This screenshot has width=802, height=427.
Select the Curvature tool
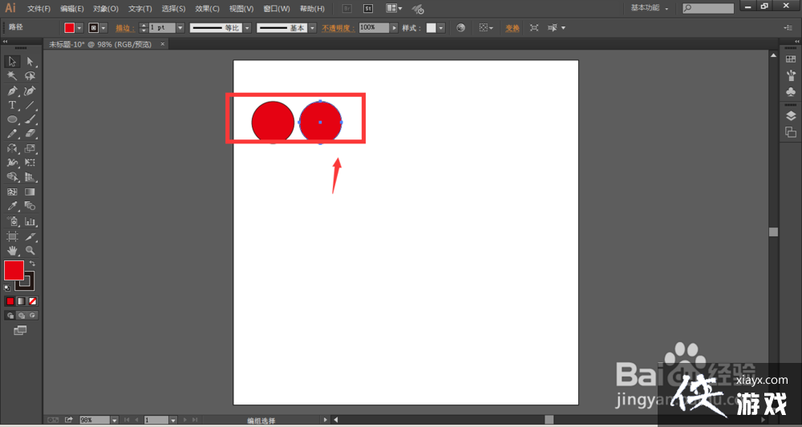click(30, 91)
